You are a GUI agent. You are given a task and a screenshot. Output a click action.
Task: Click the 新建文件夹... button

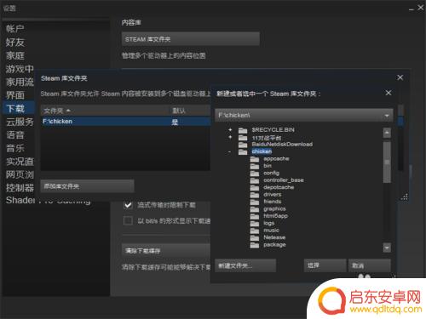245,265
